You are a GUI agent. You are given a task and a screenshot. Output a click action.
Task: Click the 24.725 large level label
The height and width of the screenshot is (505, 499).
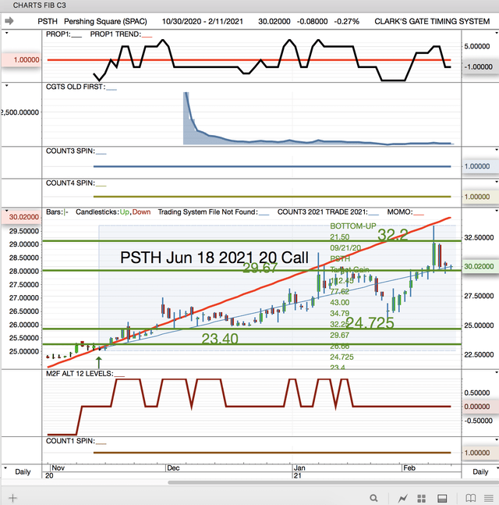[x=370, y=322]
